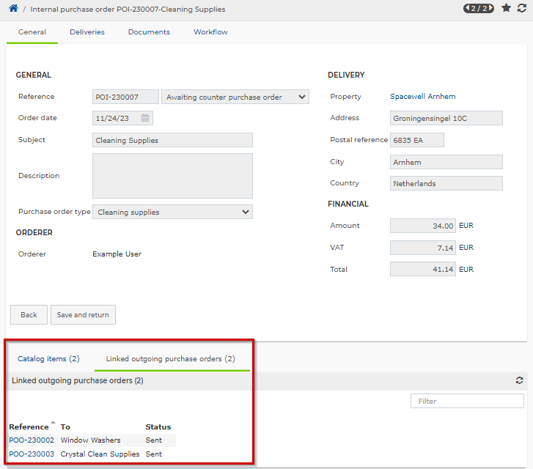The height and width of the screenshot is (469, 533).
Task: Open the Documents tab
Action: tap(149, 32)
